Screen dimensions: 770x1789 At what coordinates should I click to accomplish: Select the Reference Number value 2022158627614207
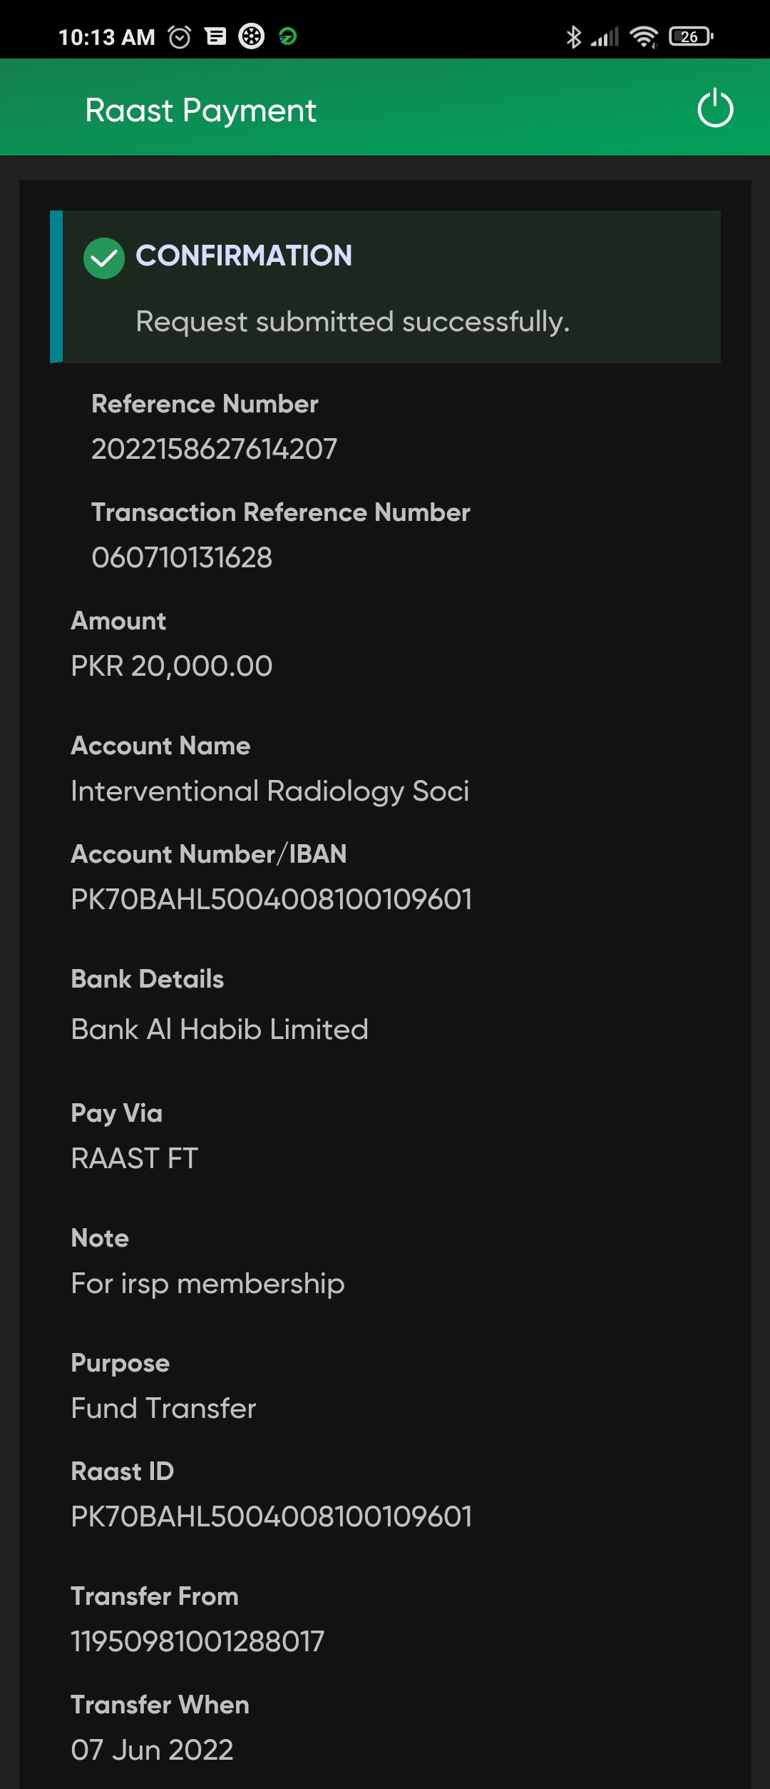click(214, 449)
